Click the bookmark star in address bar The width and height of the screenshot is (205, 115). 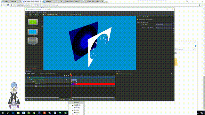(200, 5)
